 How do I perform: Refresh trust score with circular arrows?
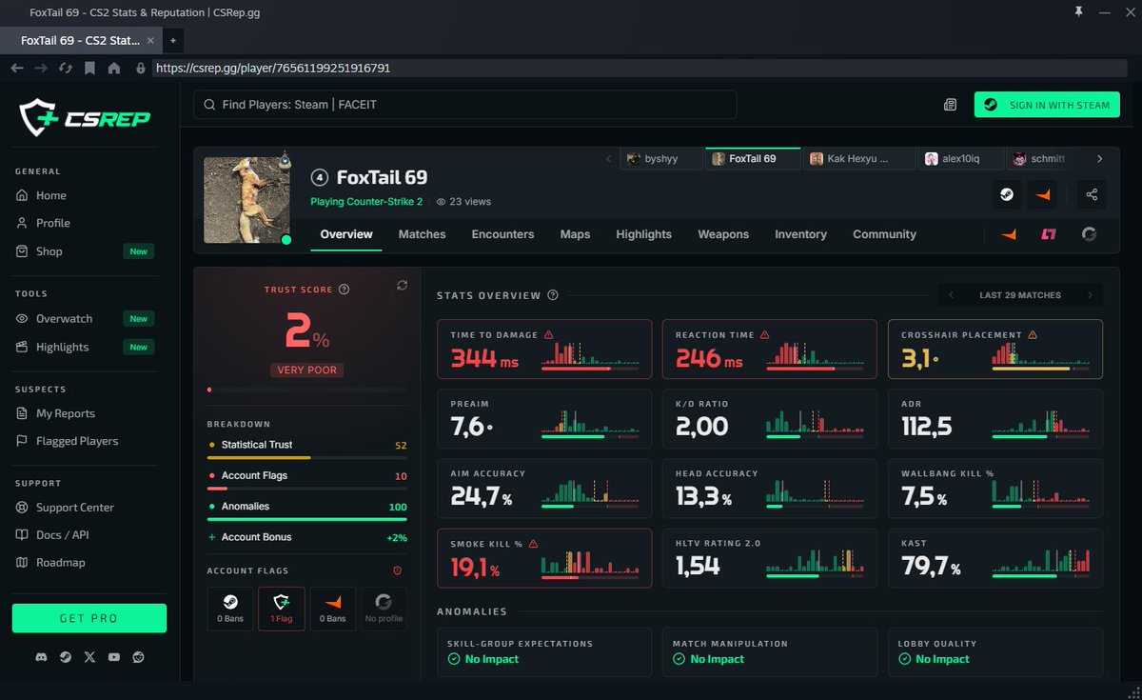click(402, 286)
